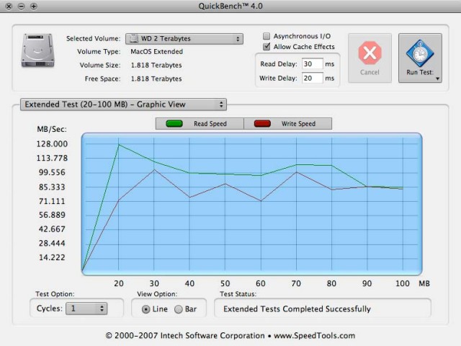
Task: Click the 100 MB axis label
Action: 403,283
